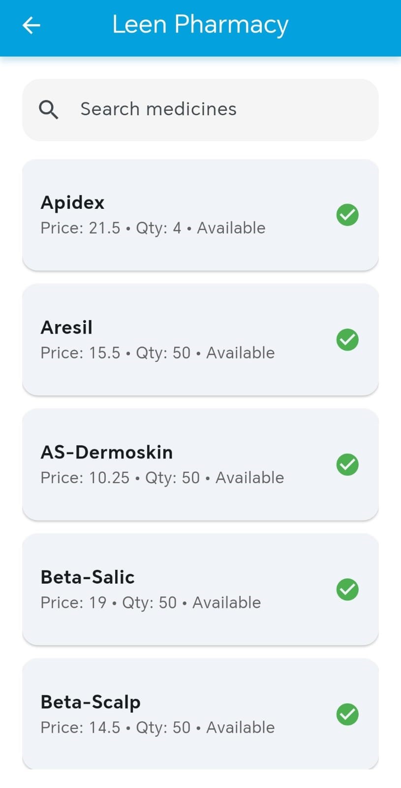Tap the Price: 21.5 text of Apidex

80,228
